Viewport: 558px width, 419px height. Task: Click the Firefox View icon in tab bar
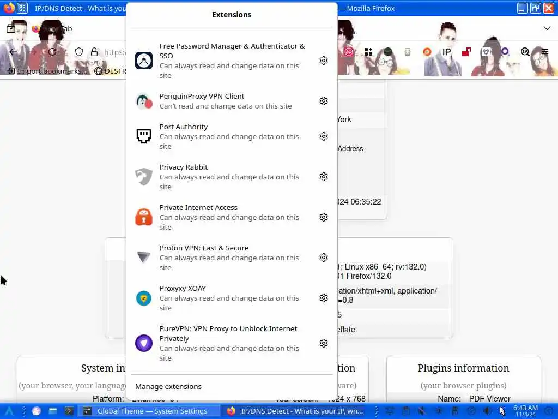coord(11,28)
